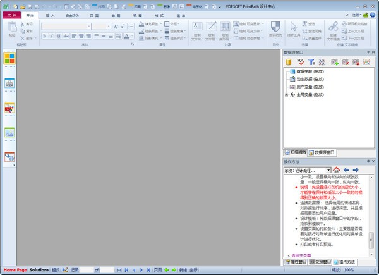Toggle the bullet list button

point(131,27)
